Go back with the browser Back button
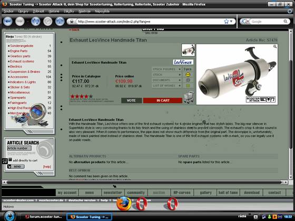Image resolution: width=295 pixels, height=221 pixels. coord(8,22)
